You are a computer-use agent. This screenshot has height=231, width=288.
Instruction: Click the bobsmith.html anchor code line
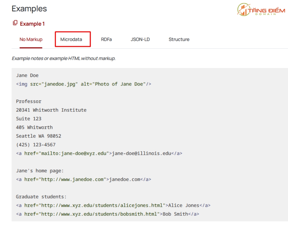(108, 214)
